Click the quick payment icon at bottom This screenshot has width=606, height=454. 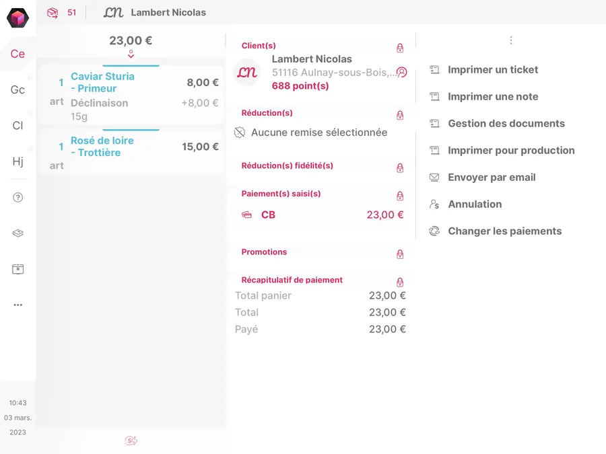[131, 441]
